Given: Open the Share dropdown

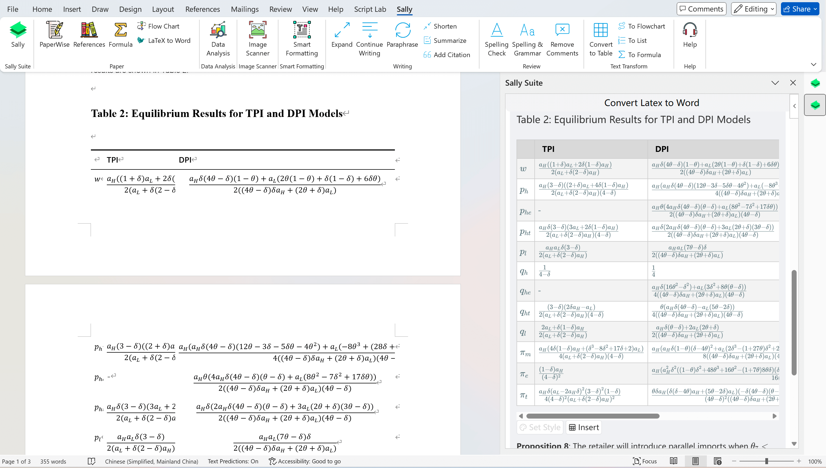Looking at the screenshot, I should 800,9.
